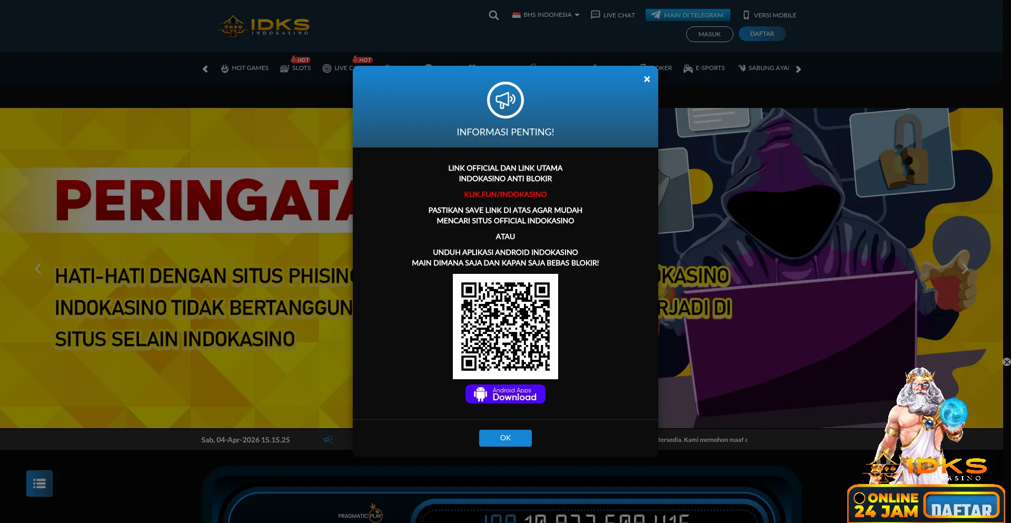Click the Telegram paper plane icon
Image resolution: width=1011 pixels, height=523 pixels.
point(656,15)
